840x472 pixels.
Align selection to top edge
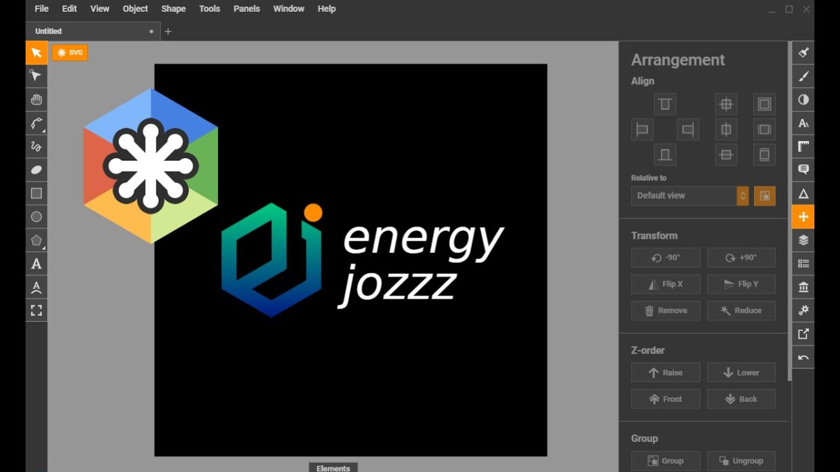665,104
